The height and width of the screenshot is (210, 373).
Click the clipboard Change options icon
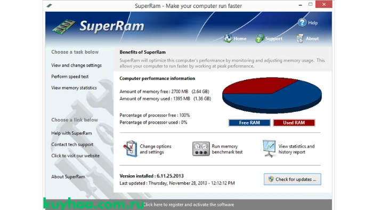(x=131, y=149)
